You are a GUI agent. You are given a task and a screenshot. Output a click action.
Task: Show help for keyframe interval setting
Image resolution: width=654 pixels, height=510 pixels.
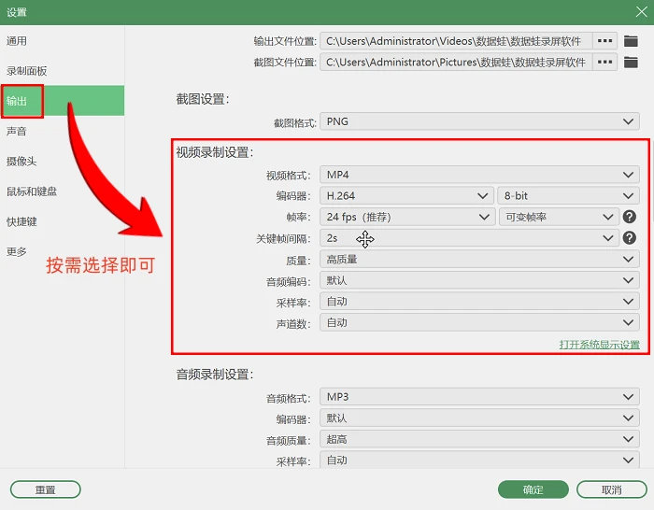click(x=630, y=237)
